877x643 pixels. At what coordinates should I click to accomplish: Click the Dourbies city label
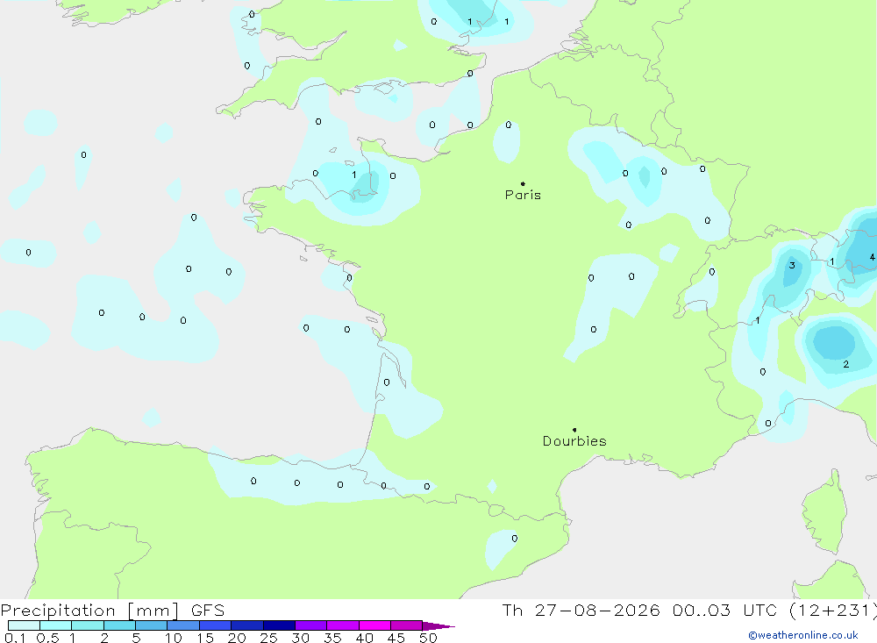574,441
